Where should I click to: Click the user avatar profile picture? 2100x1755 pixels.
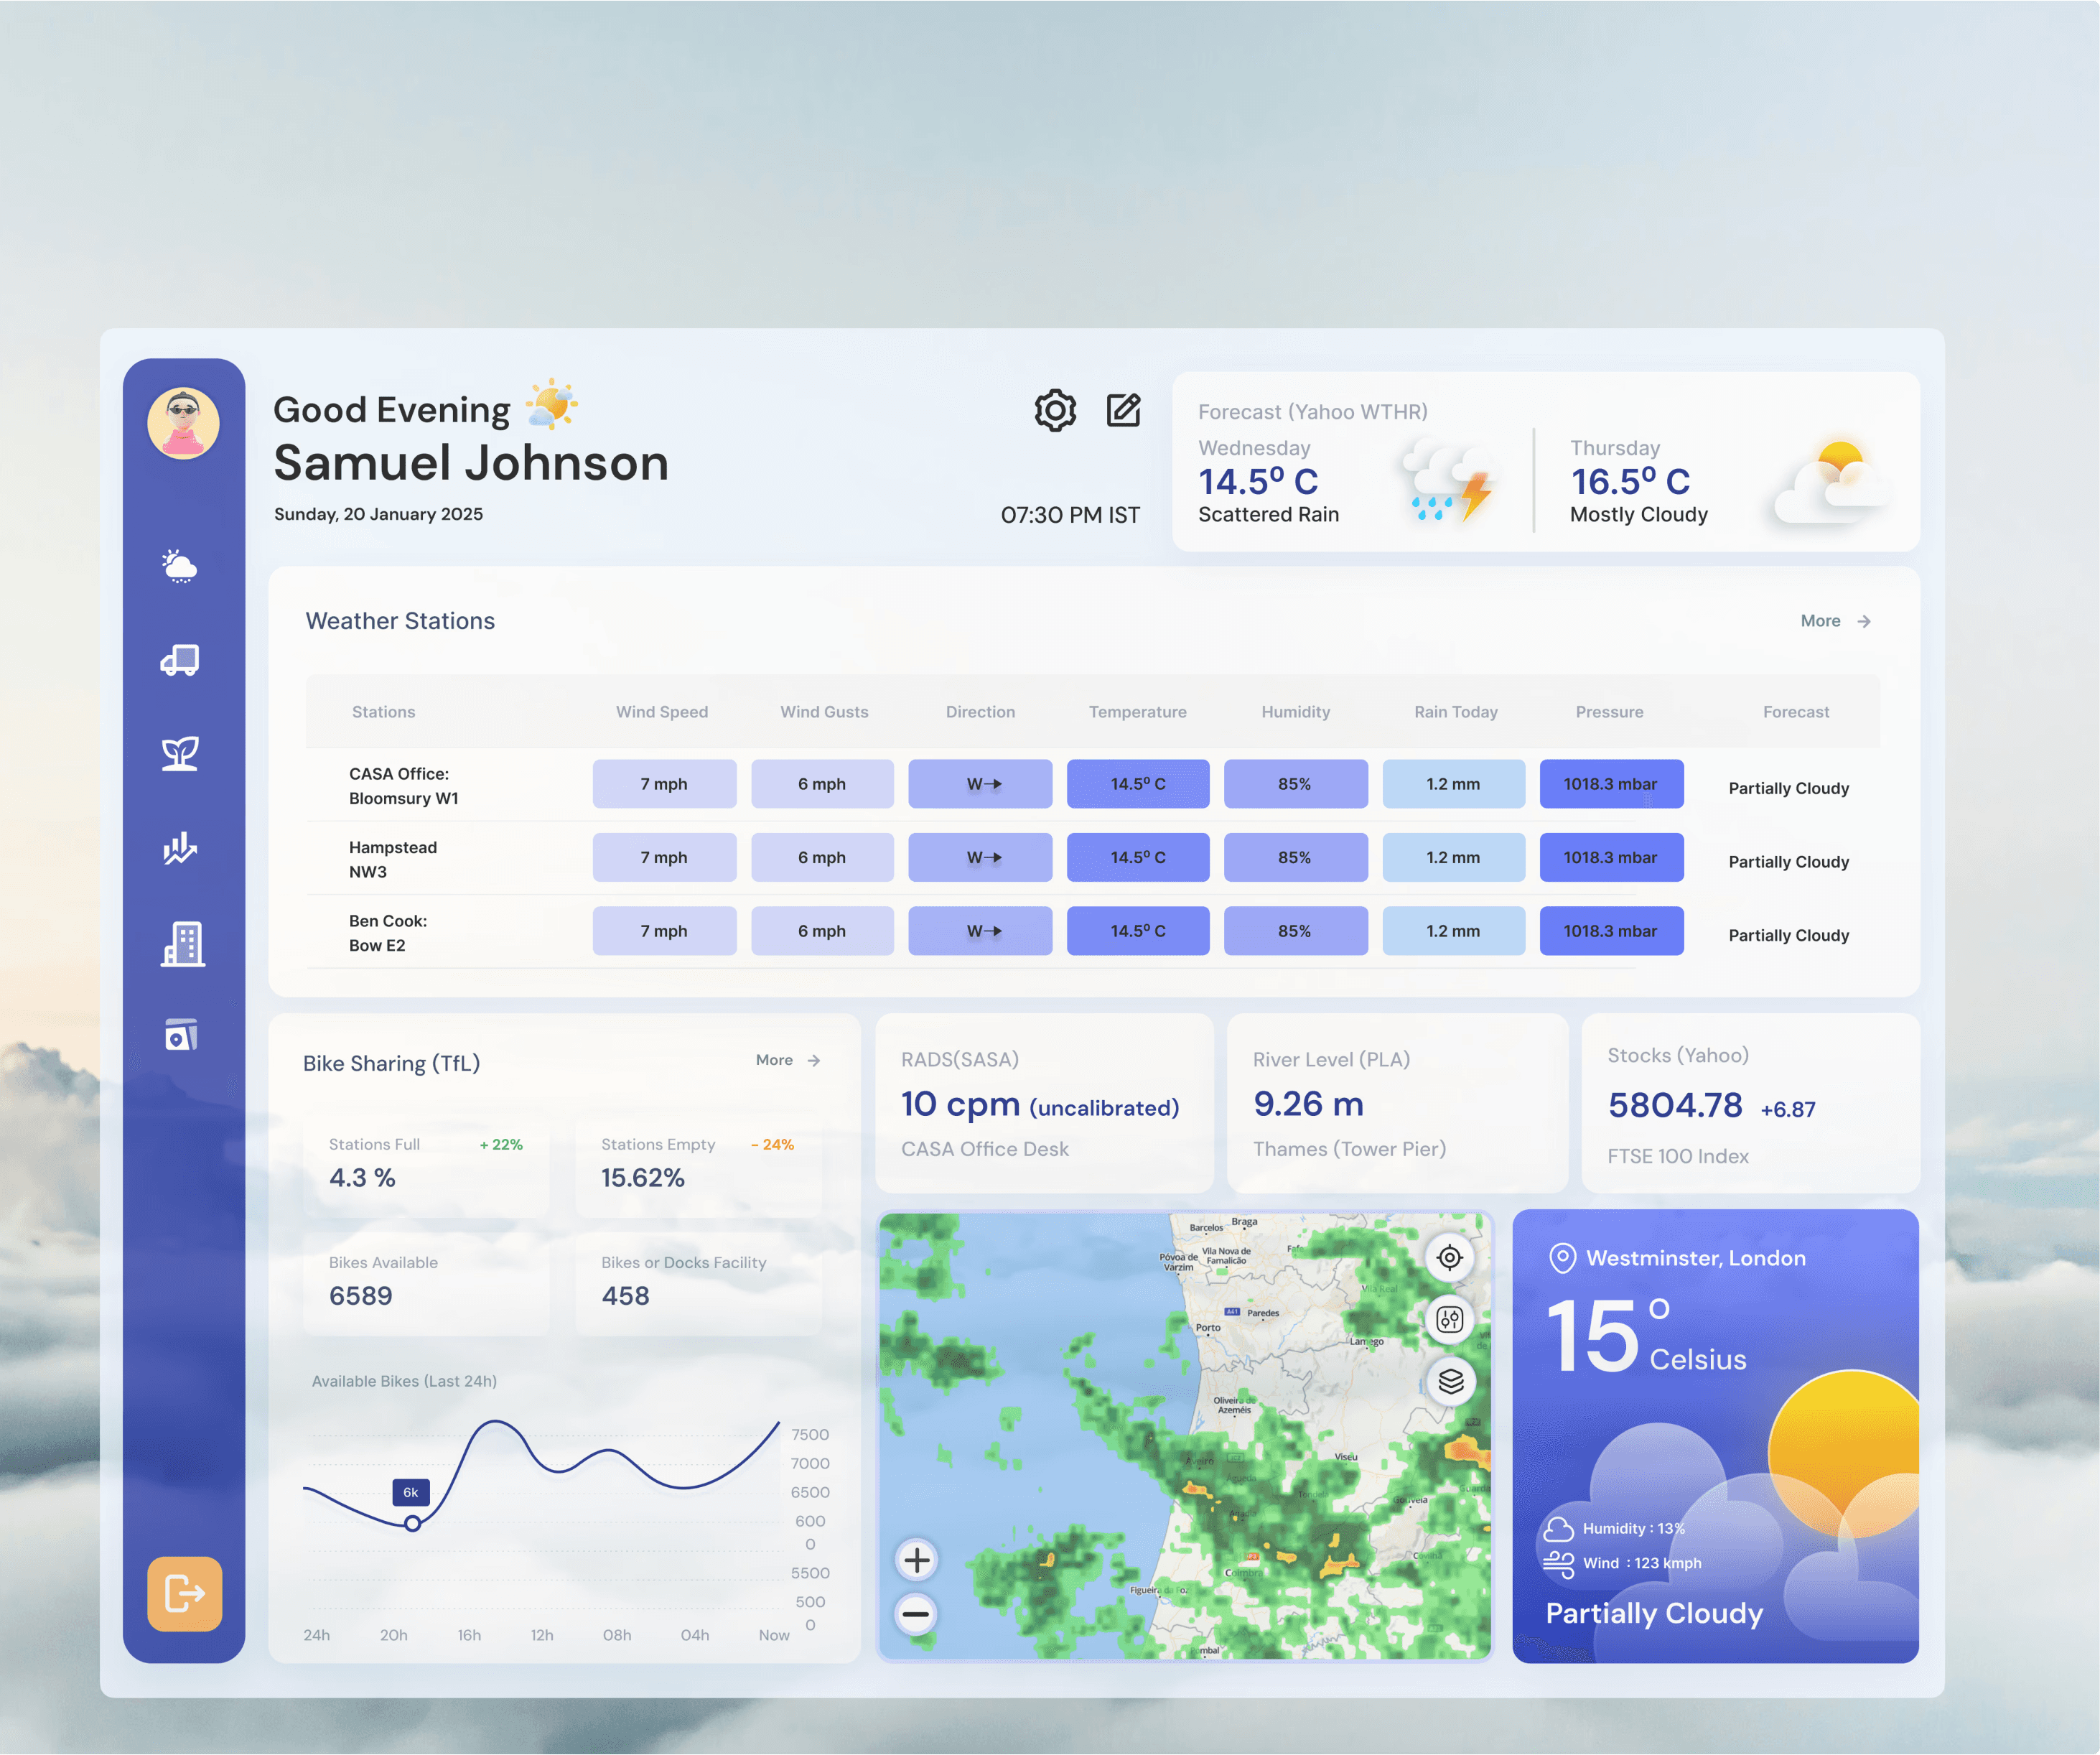[183, 423]
